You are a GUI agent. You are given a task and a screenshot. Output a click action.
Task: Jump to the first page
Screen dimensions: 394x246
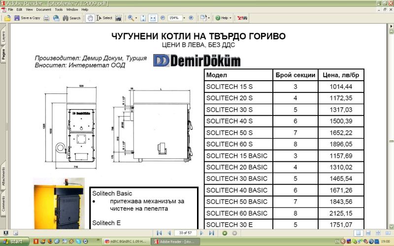159,233
